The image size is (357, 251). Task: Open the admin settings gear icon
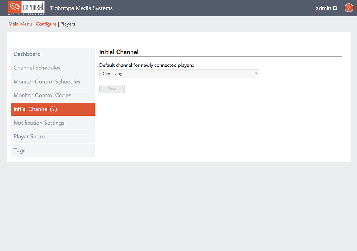pos(335,8)
